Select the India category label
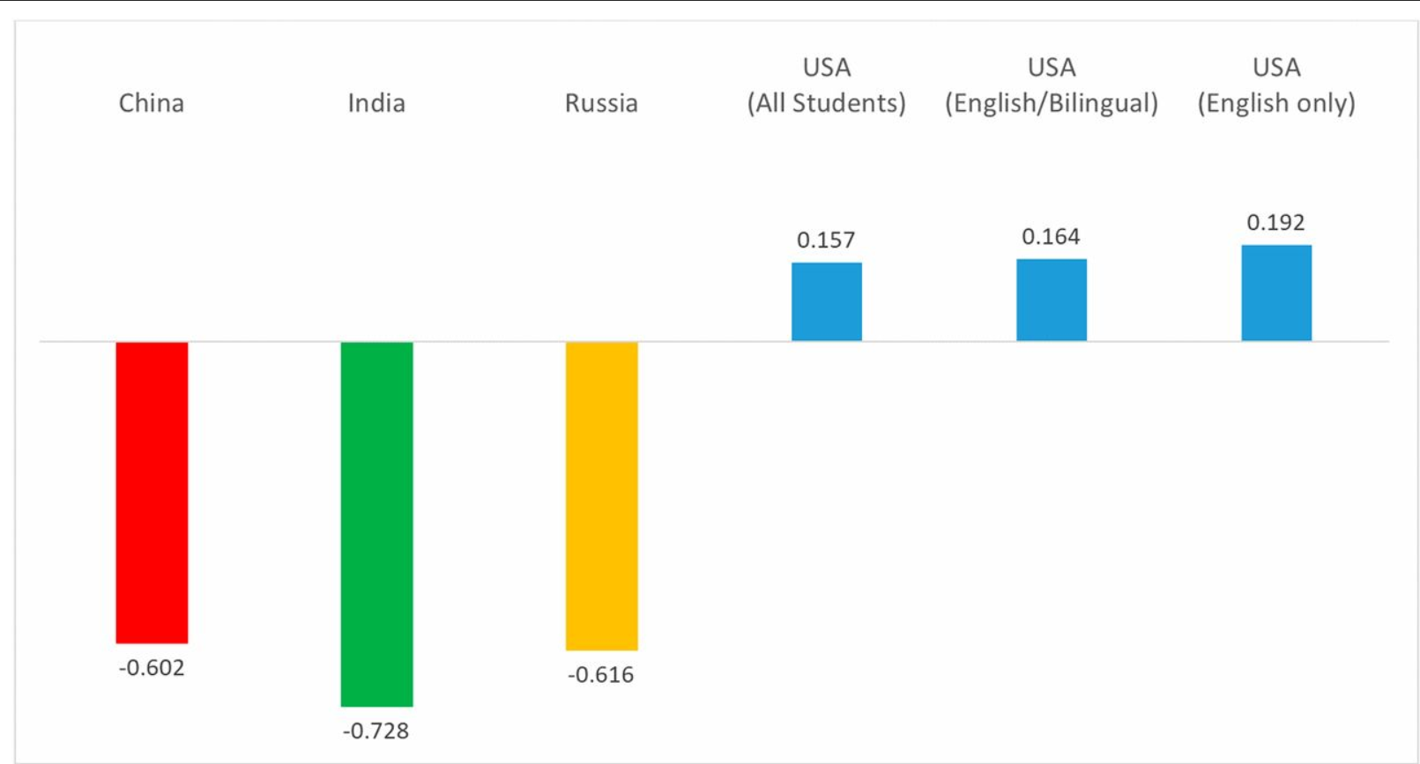Image resolution: width=1420 pixels, height=764 pixels. pos(376,103)
